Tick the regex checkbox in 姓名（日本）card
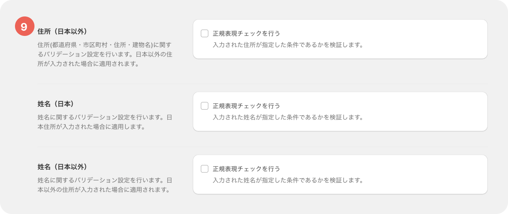508x214 pixels. point(205,106)
